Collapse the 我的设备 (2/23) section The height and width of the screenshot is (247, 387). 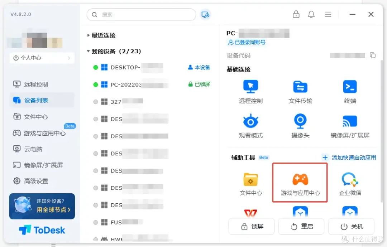[x=114, y=51]
